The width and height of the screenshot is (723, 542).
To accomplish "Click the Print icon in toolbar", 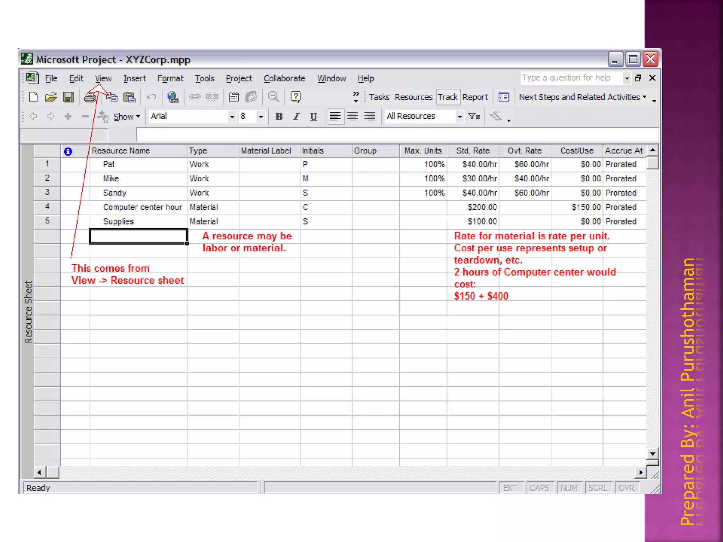I will (x=90, y=97).
